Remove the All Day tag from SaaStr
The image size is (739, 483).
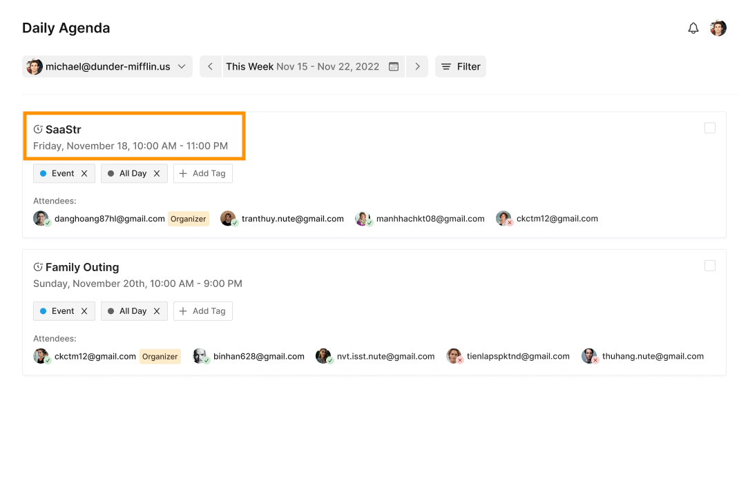click(x=157, y=173)
